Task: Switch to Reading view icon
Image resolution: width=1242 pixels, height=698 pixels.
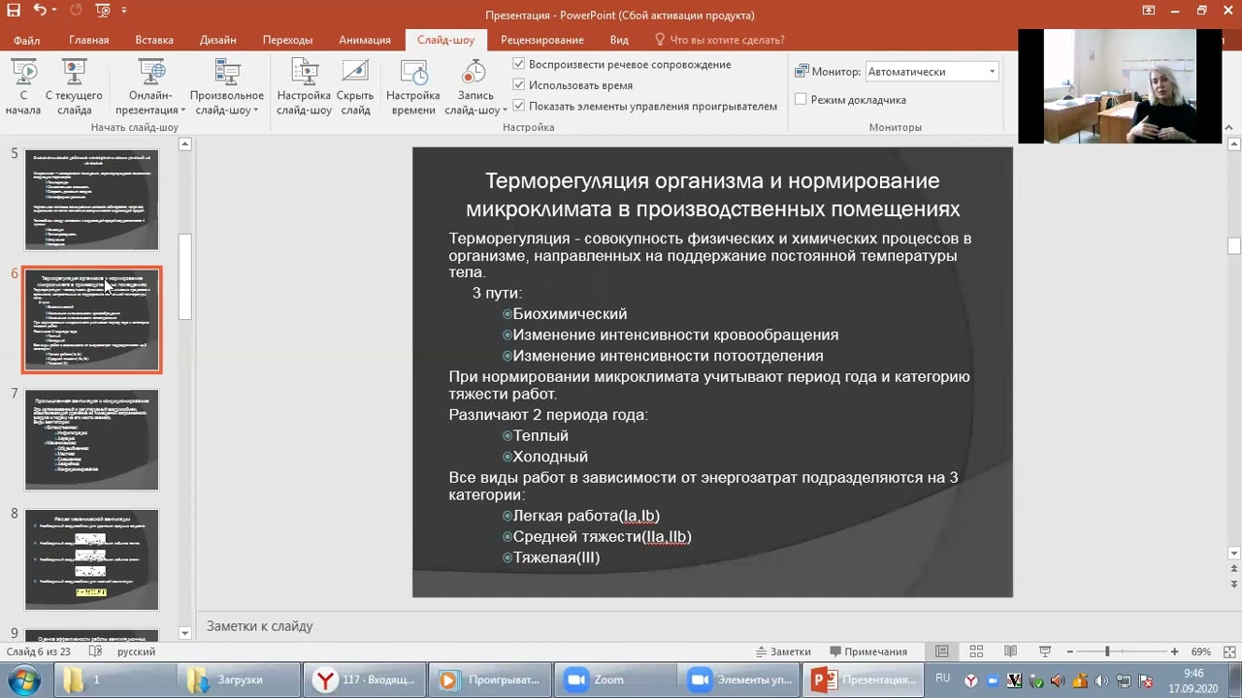Action: (x=1010, y=651)
